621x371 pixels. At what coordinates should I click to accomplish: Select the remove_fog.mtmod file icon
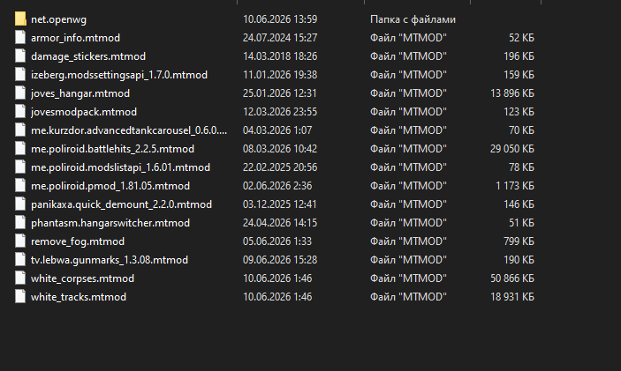[20, 241]
